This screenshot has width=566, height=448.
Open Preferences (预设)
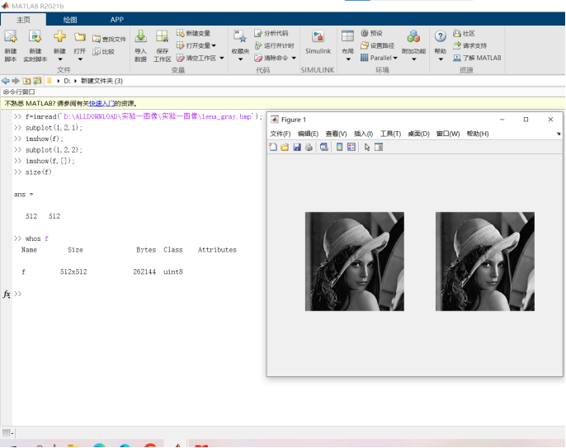coord(371,33)
